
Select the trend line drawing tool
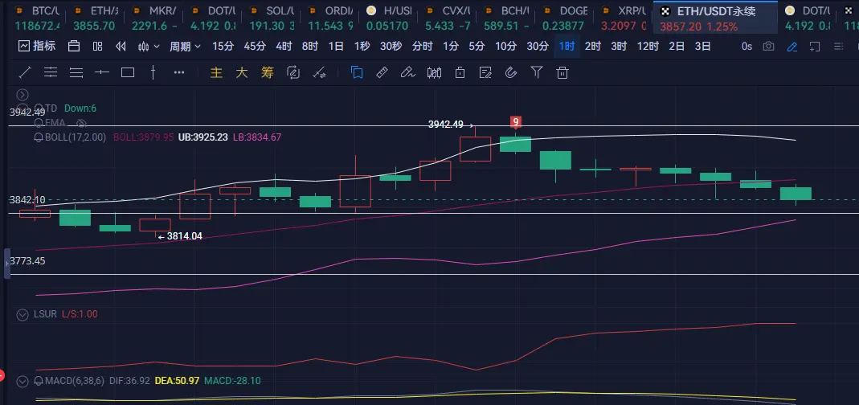[x=25, y=72]
